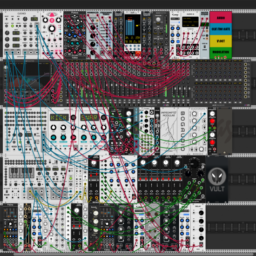256x256 pixels.
Task: Click the VULT logo blank panel
Action: tap(217, 179)
